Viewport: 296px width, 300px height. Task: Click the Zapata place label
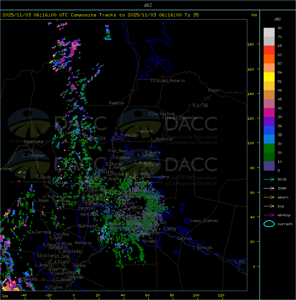click(79, 265)
